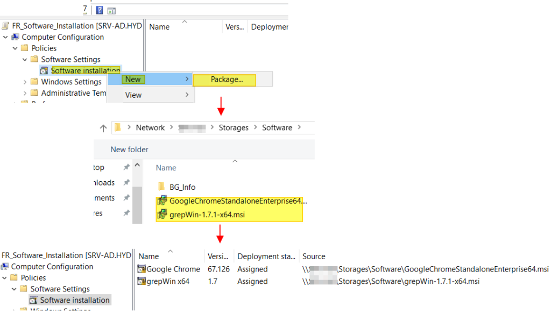551x314 pixels.
Task: Click the blue Help question mark toolbar icon
Action: 100,10
